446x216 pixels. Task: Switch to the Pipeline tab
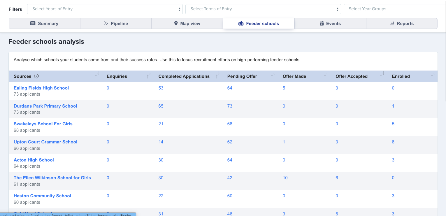click(x=116, y=24)
